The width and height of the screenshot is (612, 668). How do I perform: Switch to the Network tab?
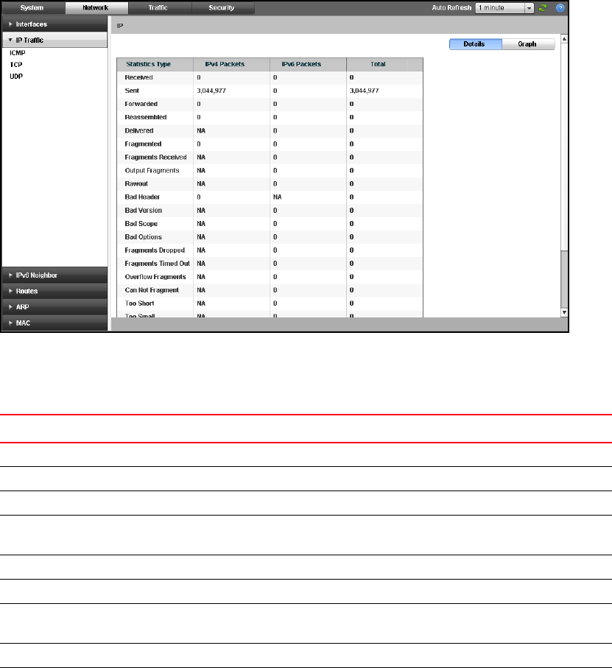(96, 7)
